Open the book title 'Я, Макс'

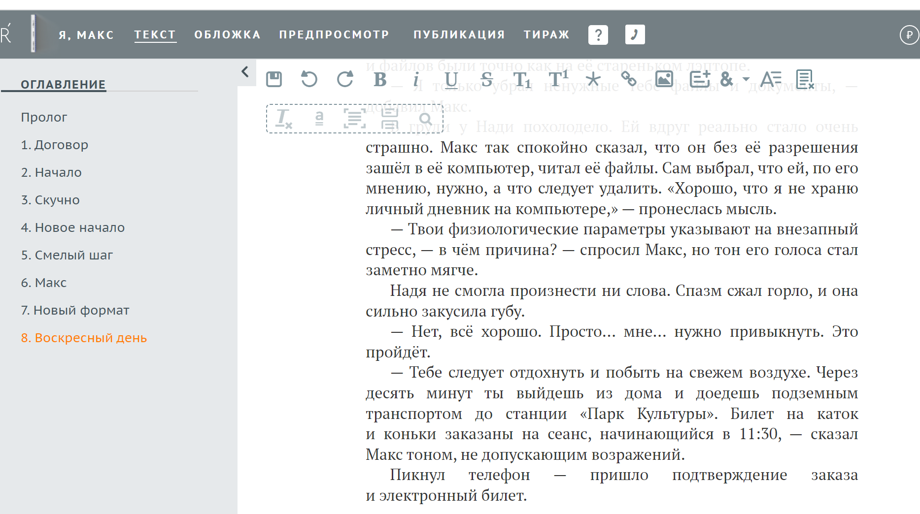(x=86, y=35)
